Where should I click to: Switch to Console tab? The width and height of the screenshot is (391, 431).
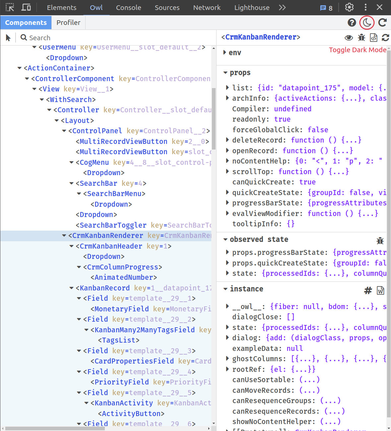[129, 7]
